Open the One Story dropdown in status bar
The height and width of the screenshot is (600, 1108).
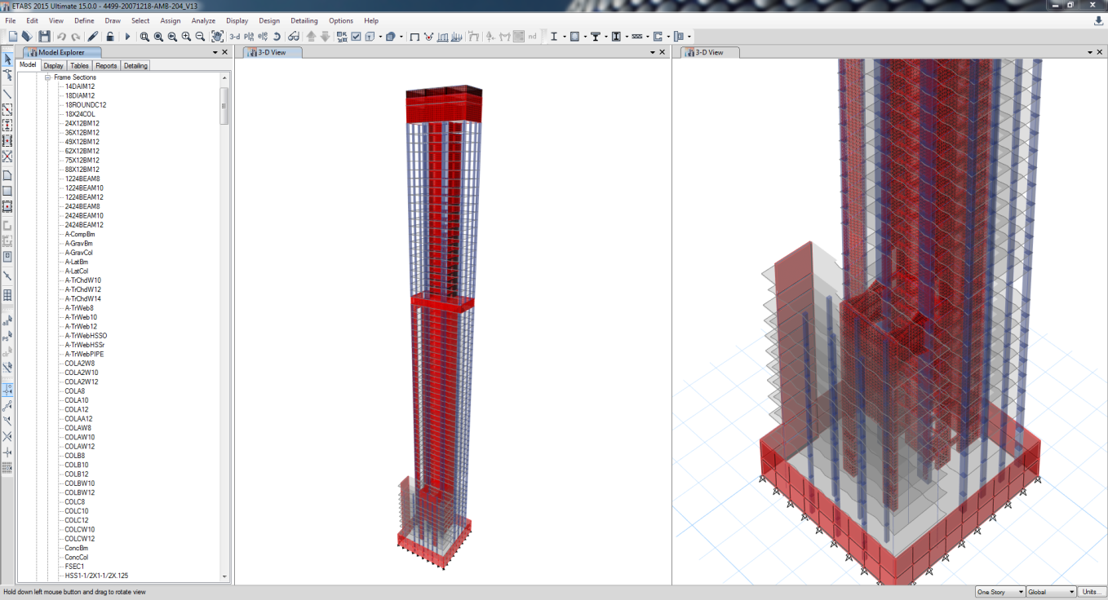point(1001,592)
